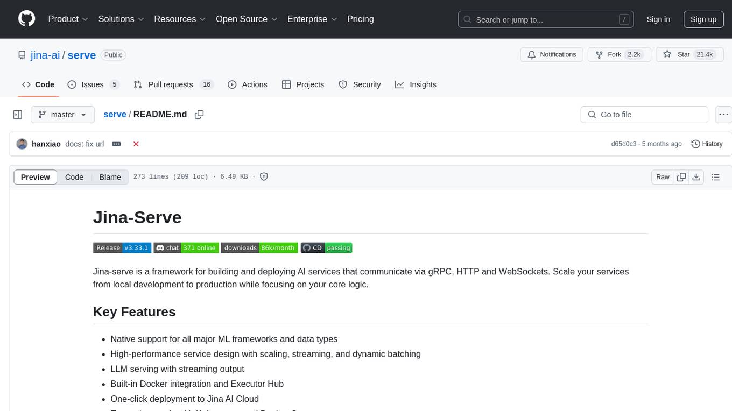Expand the Open Source menu
The width and height of the screenshot is (732, 411).
pyautogui.click(x=247, y=19)
